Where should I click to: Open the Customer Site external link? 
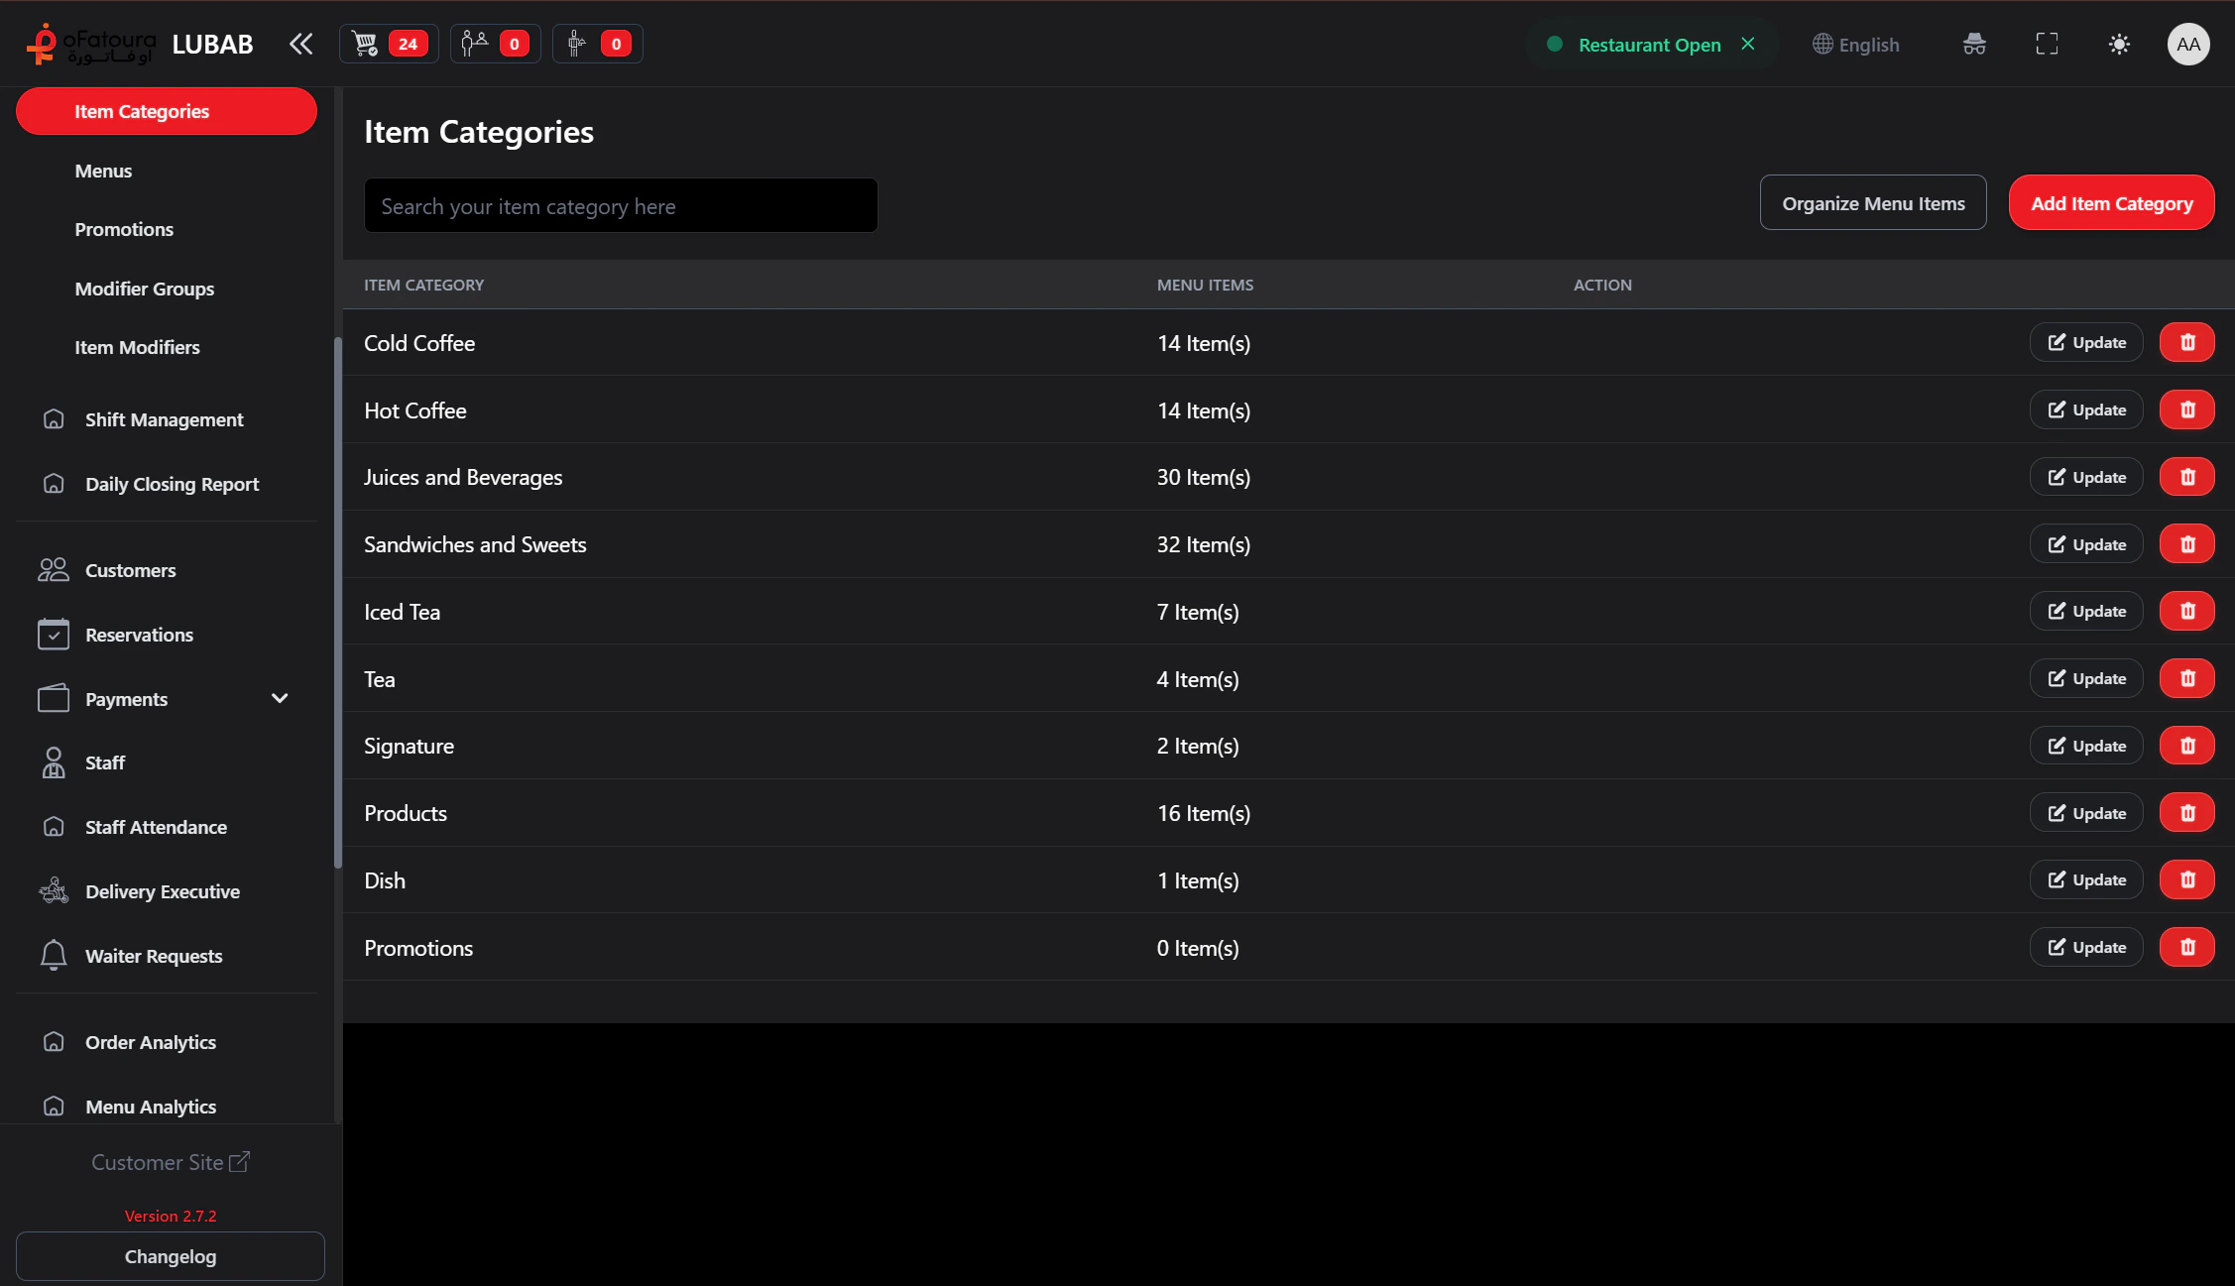tap(171, 1162)
